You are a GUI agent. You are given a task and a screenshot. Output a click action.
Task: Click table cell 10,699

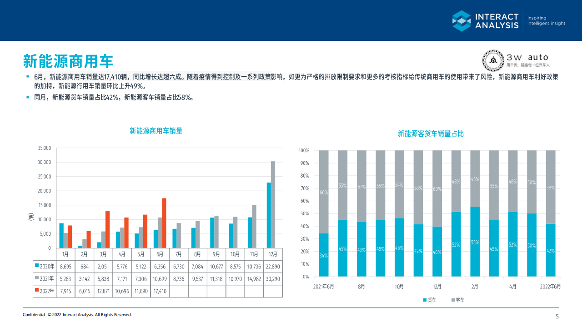coord(160,279)
